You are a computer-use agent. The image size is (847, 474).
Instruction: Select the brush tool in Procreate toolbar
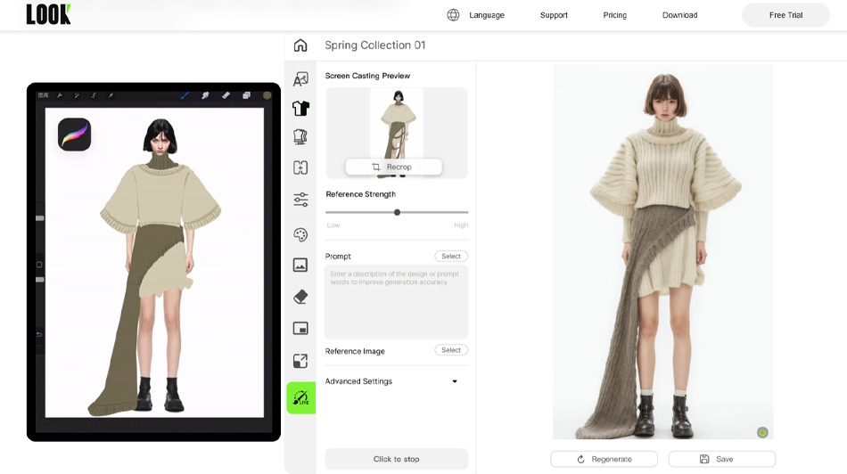pos(185,95)
